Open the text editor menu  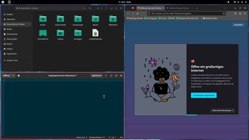(x=106, y=75)
